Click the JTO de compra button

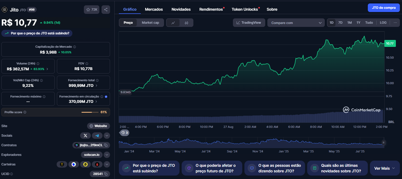click(x=384, y=8)
